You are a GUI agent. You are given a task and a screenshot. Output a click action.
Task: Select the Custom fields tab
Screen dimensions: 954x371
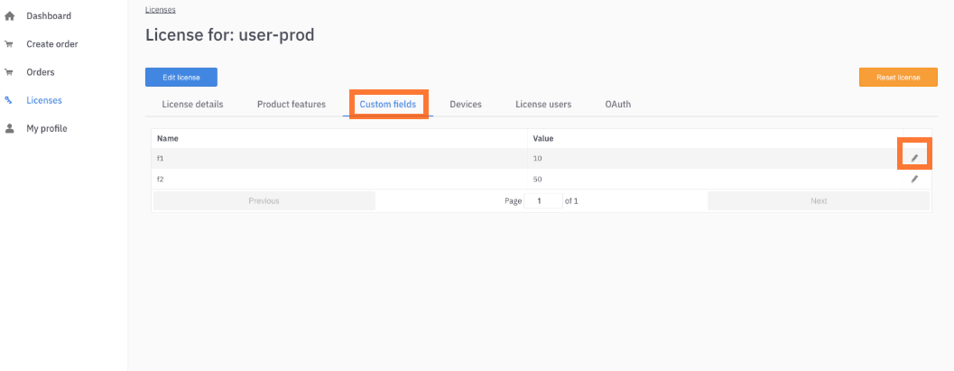[388, 105]
